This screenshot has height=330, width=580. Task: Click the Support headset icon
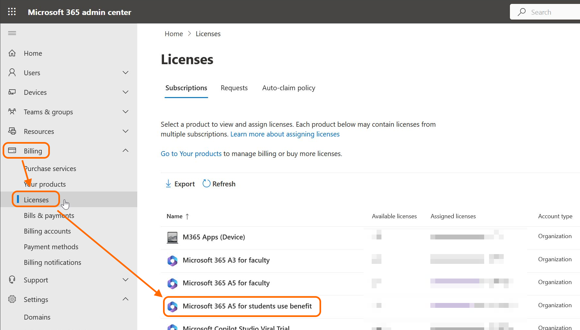(x=12, y=280)
